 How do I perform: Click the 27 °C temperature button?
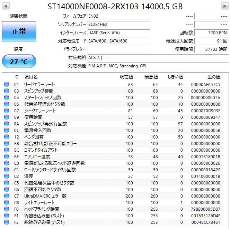pos(19,61)
